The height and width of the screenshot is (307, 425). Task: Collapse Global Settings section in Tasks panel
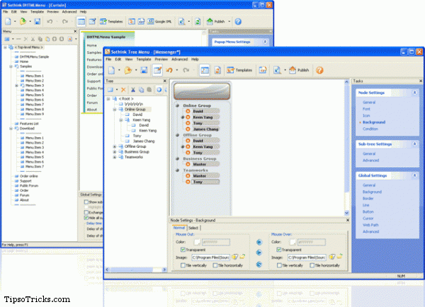coord(414,175)
